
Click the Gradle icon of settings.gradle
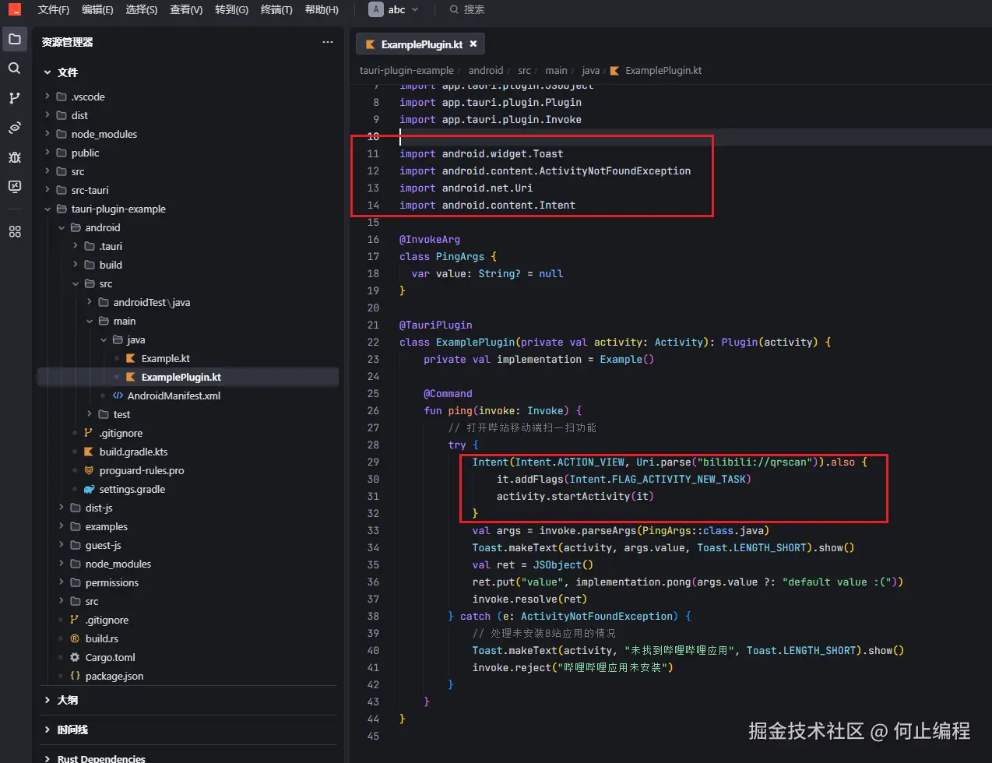coord(89,489)
